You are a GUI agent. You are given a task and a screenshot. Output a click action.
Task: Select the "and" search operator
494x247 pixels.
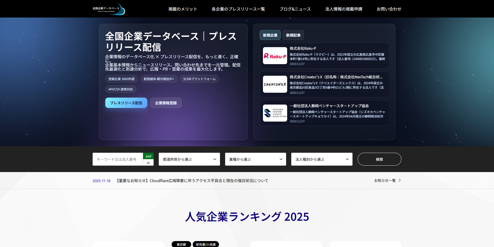(148, 156)
